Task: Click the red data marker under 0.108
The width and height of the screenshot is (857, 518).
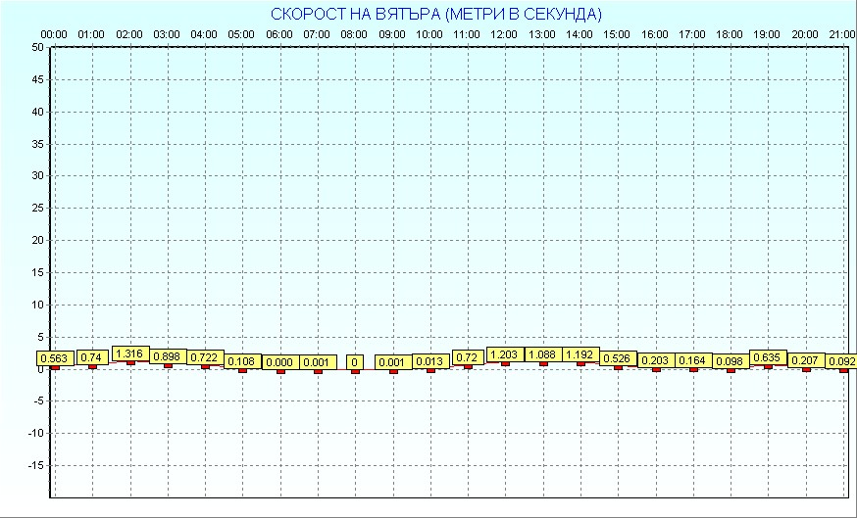Action: pos(242,370)
